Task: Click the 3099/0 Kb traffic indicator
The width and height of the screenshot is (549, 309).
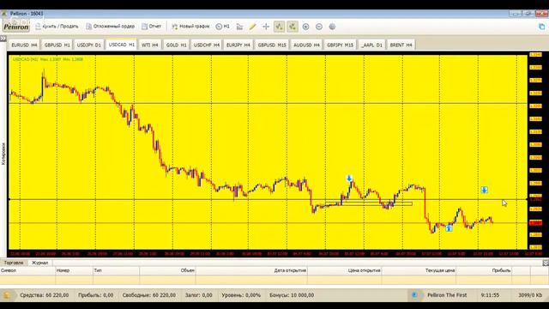Action: pyautogui.click(x=530, y=295)
